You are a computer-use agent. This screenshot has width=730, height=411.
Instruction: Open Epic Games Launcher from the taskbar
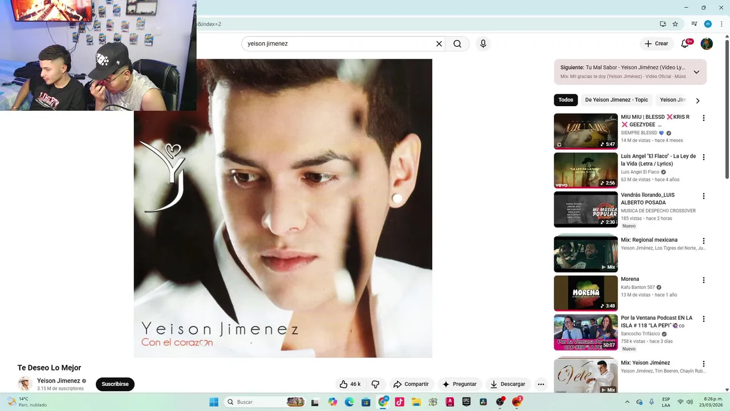coord(466,402)
